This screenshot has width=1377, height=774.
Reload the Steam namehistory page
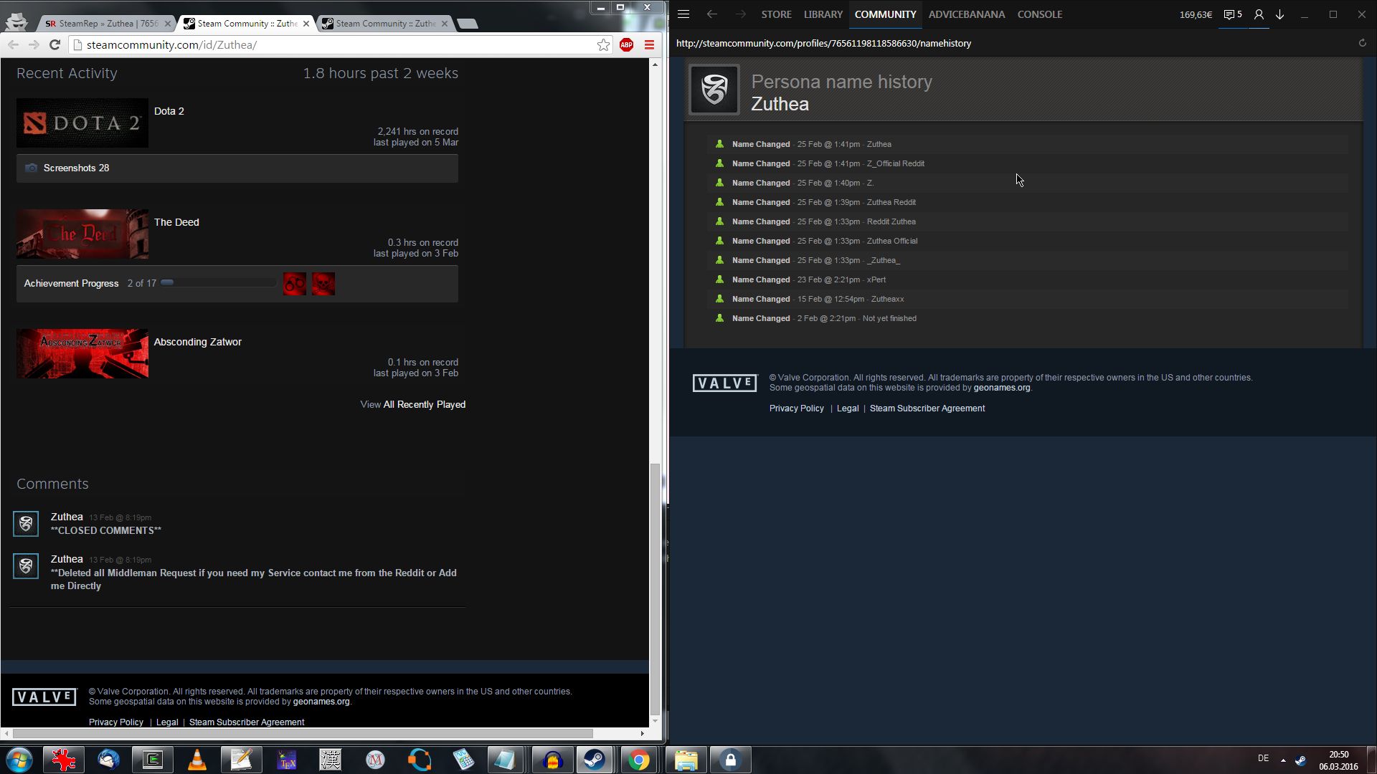(1362, 43)
